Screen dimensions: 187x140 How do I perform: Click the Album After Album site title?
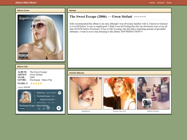point(26,3)
